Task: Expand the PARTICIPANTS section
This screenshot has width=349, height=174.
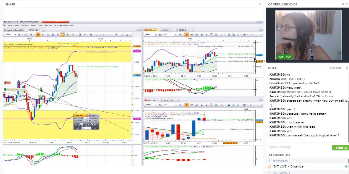Action: [270, 173]
